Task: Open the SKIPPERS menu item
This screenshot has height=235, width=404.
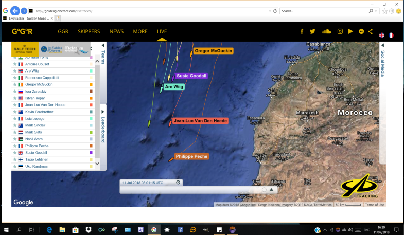Action: pos(89,31)
